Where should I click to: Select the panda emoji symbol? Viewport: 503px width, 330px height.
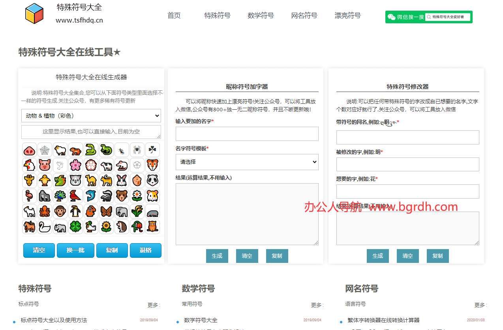pos(152,180)
